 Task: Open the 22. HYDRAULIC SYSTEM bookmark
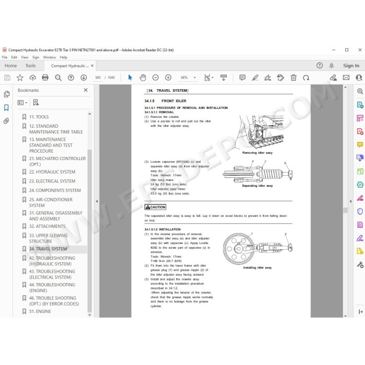52,172
